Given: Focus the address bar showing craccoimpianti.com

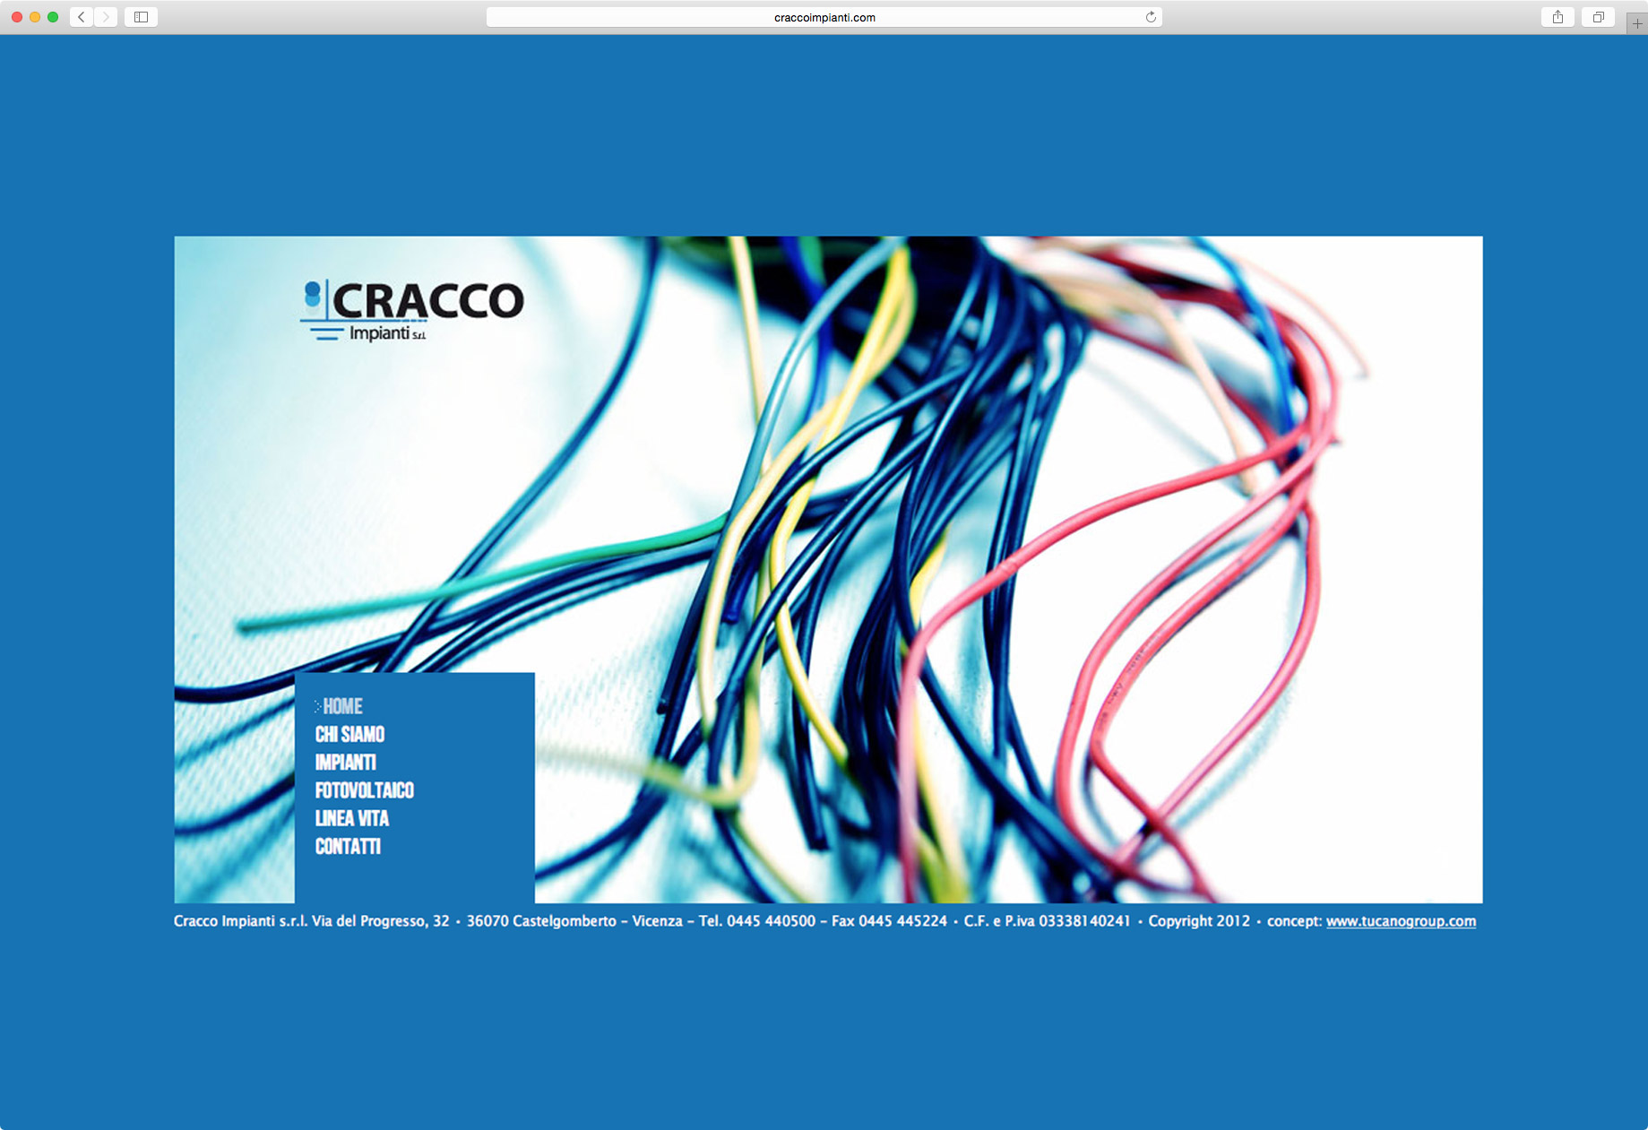Looking at the screenshot, I should [x=824, y=17].
